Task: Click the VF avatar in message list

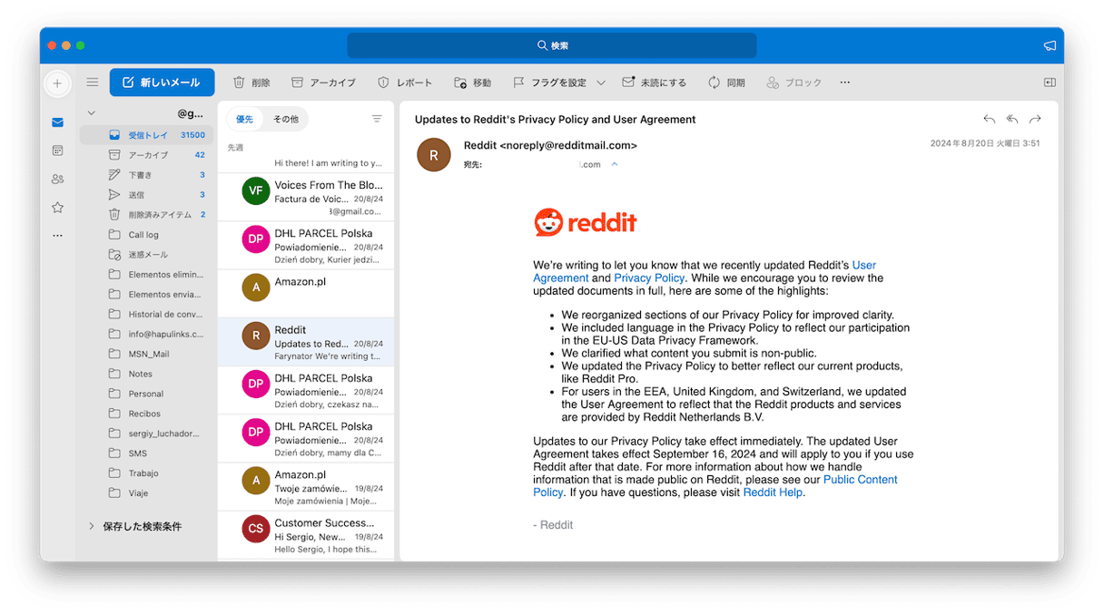Action: pyautogui.click(x=256, y=191)
